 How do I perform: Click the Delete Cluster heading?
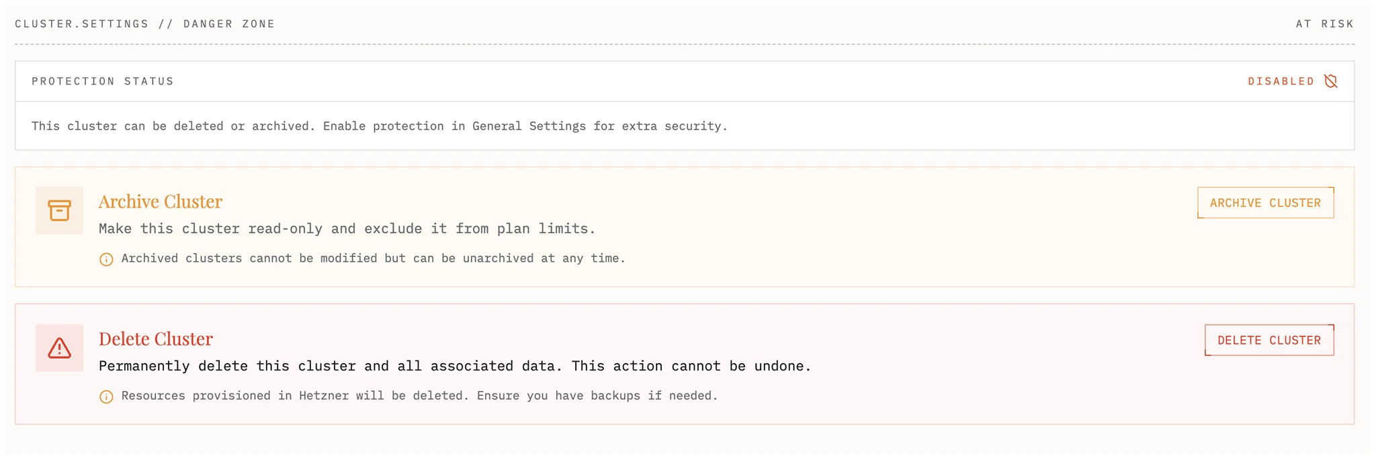click(x=156, y=339)
